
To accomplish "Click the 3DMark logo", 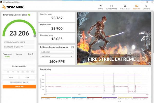I will coord(13,7).
